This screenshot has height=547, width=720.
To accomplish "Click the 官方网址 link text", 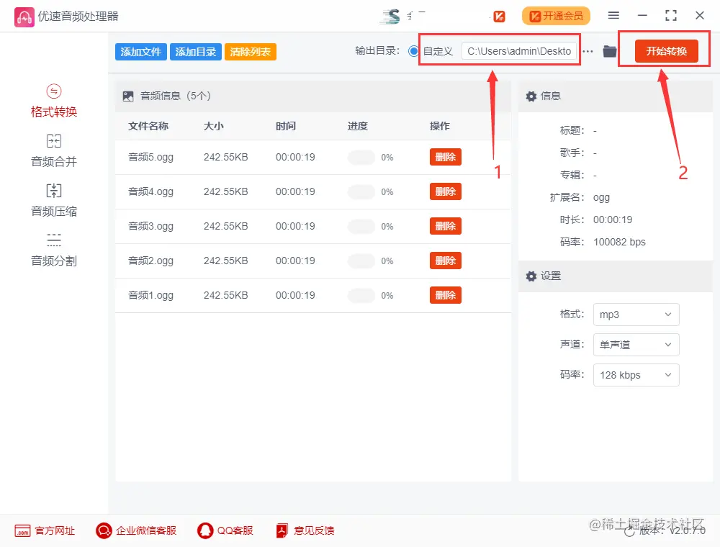I will click(x=55, y=530).
